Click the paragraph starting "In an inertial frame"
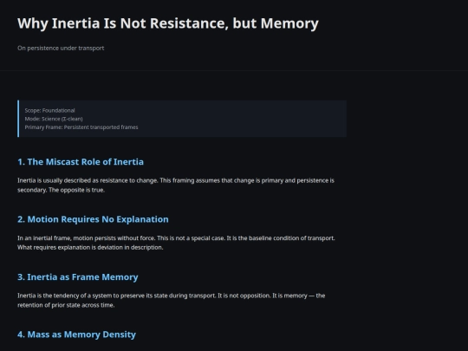The image size is (468, 351). [x=176, y=243]
